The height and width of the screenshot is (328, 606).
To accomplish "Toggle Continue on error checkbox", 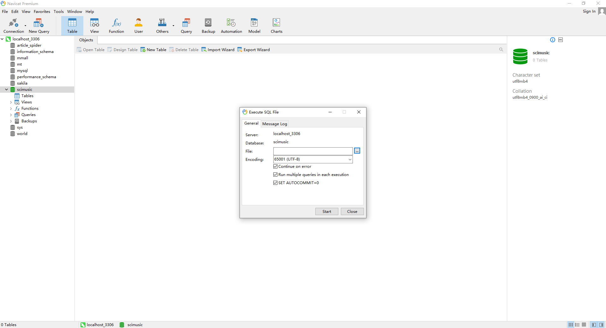I will click(275, 167).
